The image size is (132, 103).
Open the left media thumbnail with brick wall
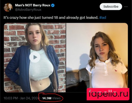click(35, 58)
